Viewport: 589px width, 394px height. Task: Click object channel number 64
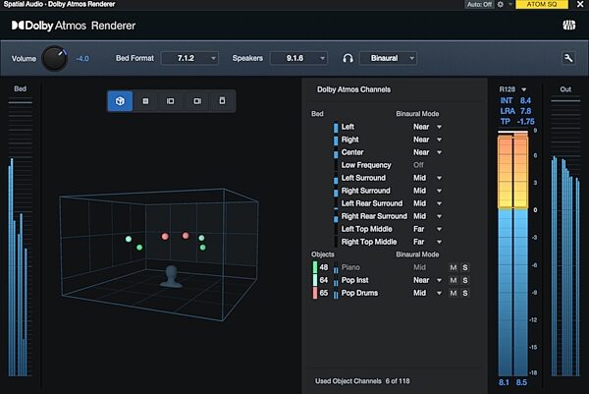pyautogui.click(x=323, y=280)
